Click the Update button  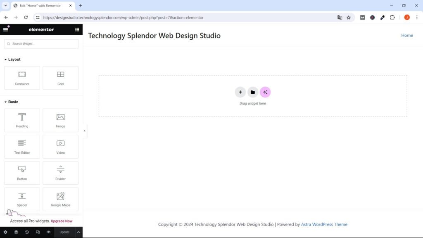(64, 232)
